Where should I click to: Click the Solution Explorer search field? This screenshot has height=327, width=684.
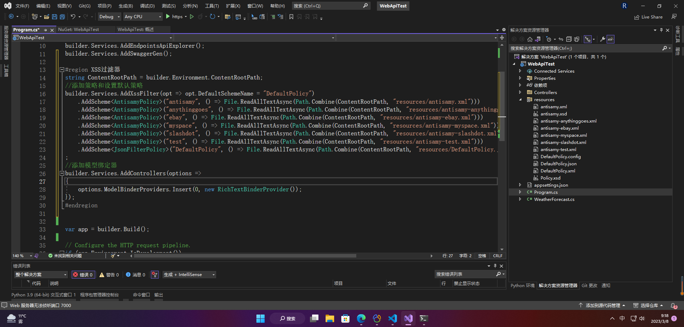[x=585, y=48]
